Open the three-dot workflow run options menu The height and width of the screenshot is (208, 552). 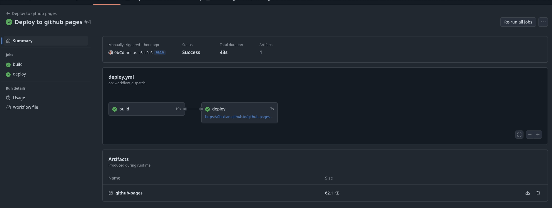(x=543, y=22)
